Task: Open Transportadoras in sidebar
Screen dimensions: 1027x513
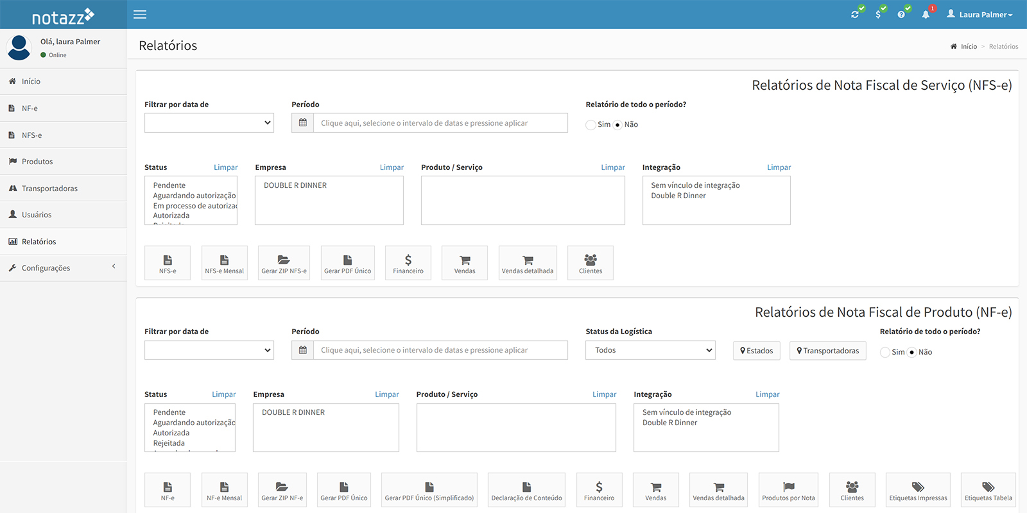Action: (63, 189)
